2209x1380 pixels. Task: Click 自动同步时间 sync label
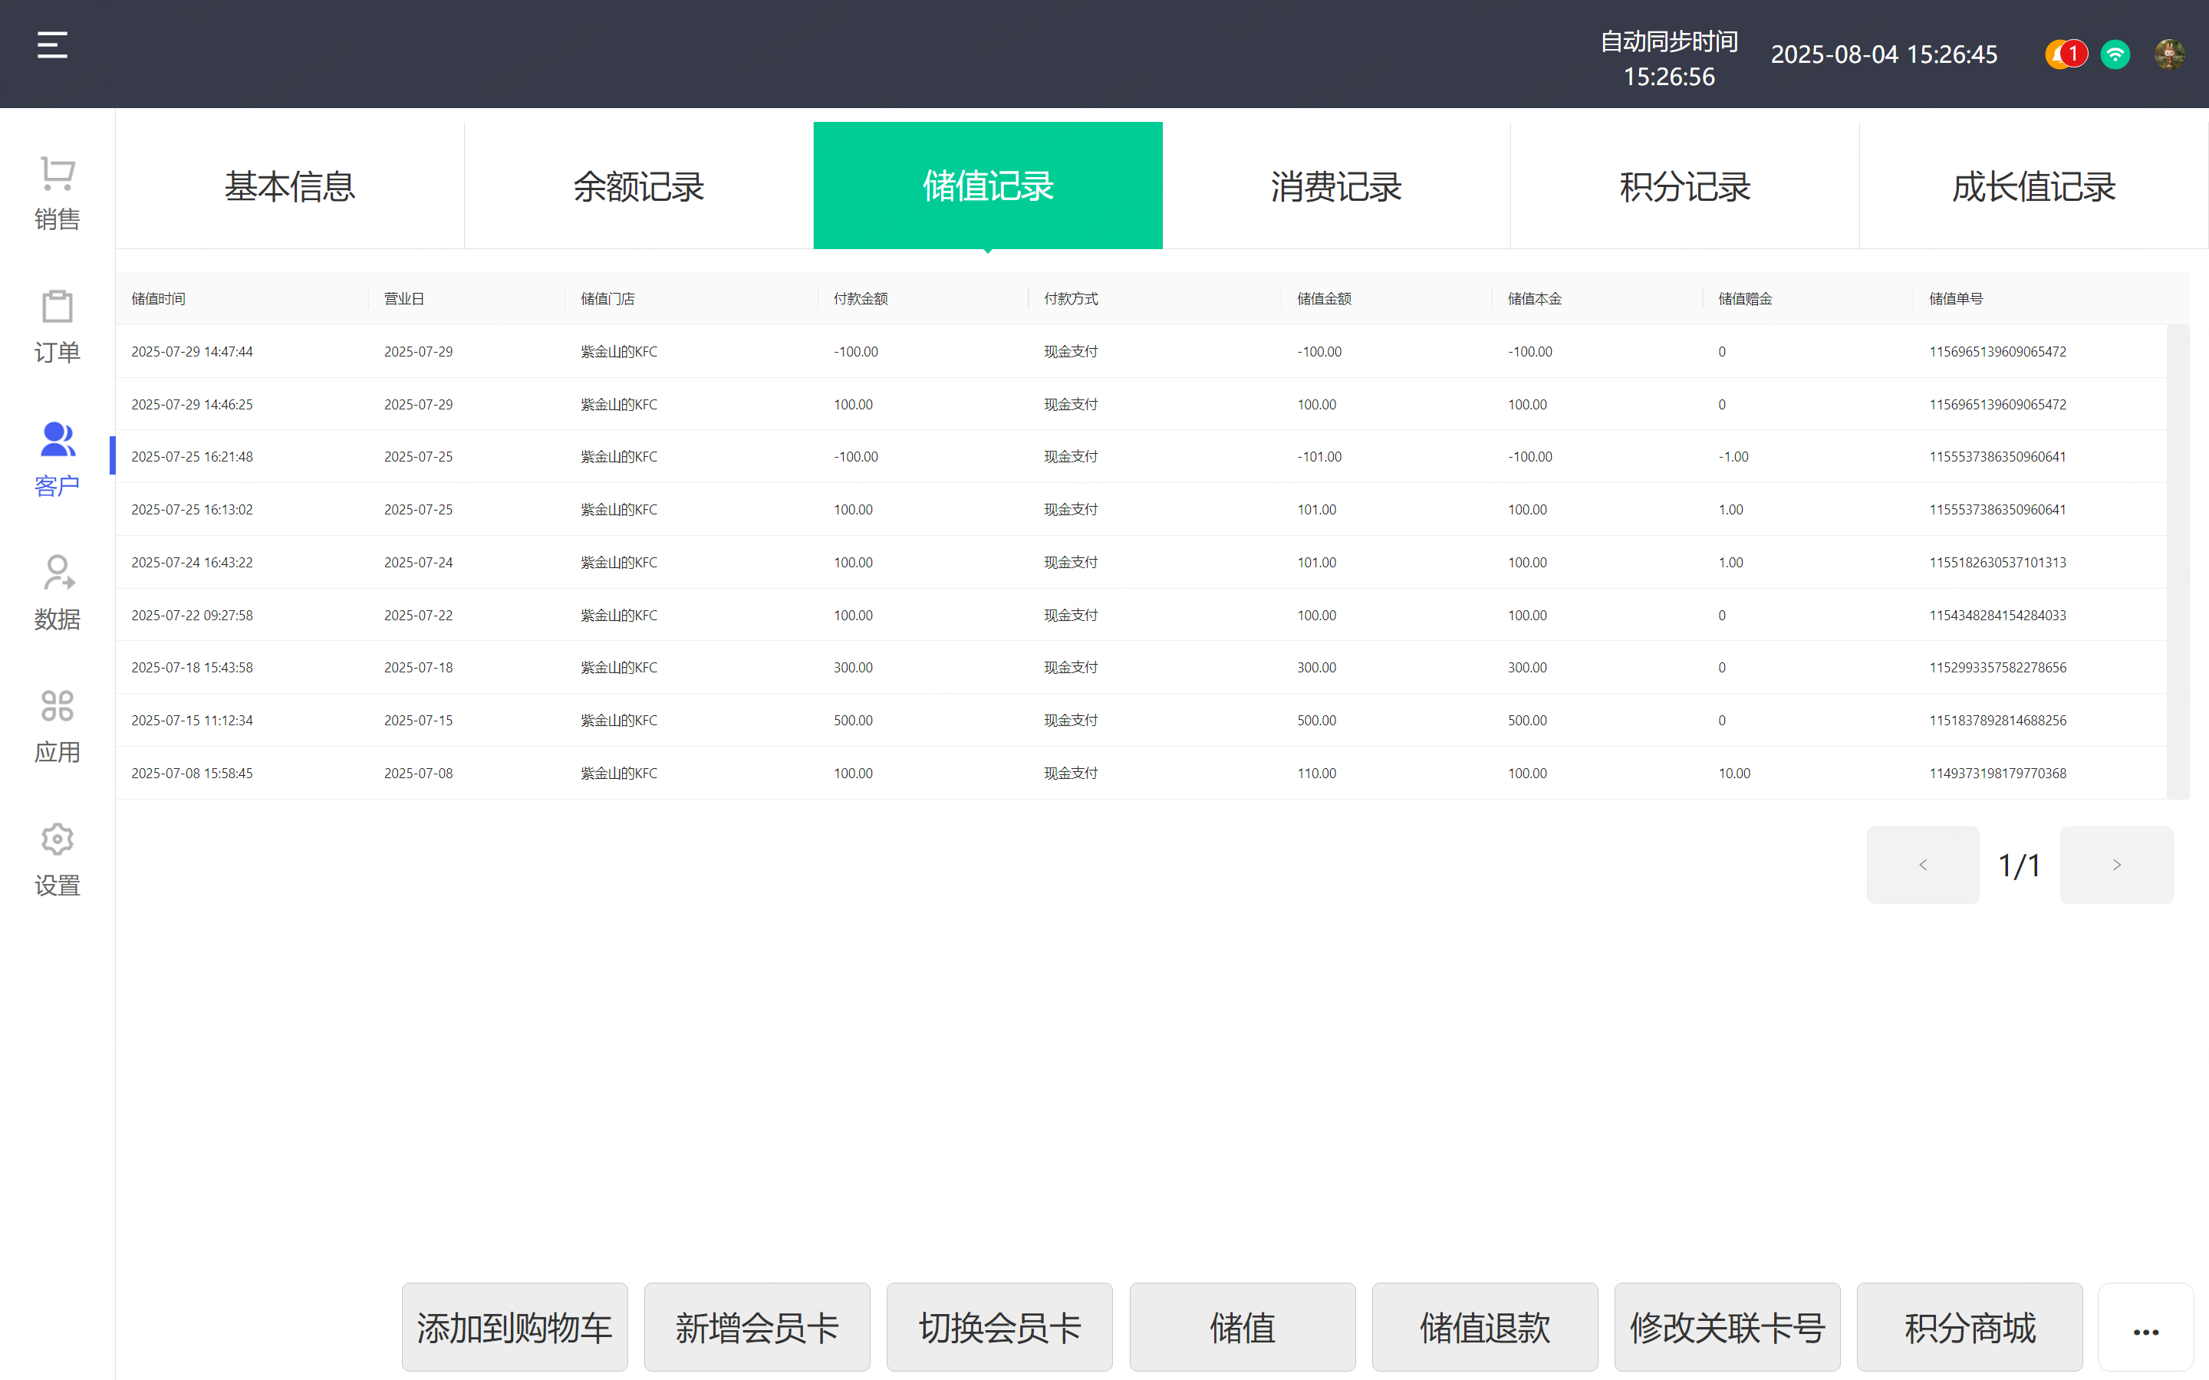point(1668,41)
